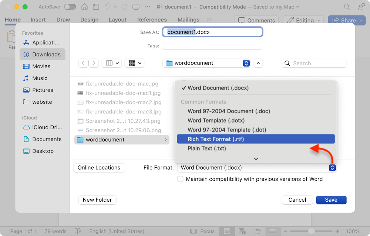Switch to Print Layout view in status bar
Image resolution: width=370 pixels, height=236 pixels.
pyautogui.click(x=227, y=231)
